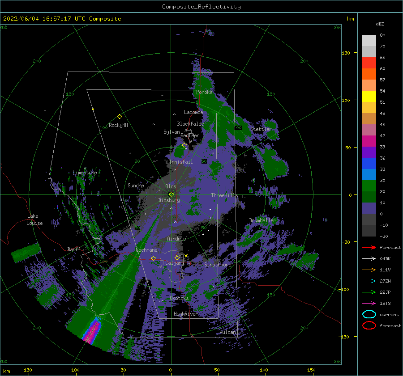Image resolution: width=403 pixels, height=376 pixels.
Task: Click the Ponoka city label
Action: (x=204, y=93)
